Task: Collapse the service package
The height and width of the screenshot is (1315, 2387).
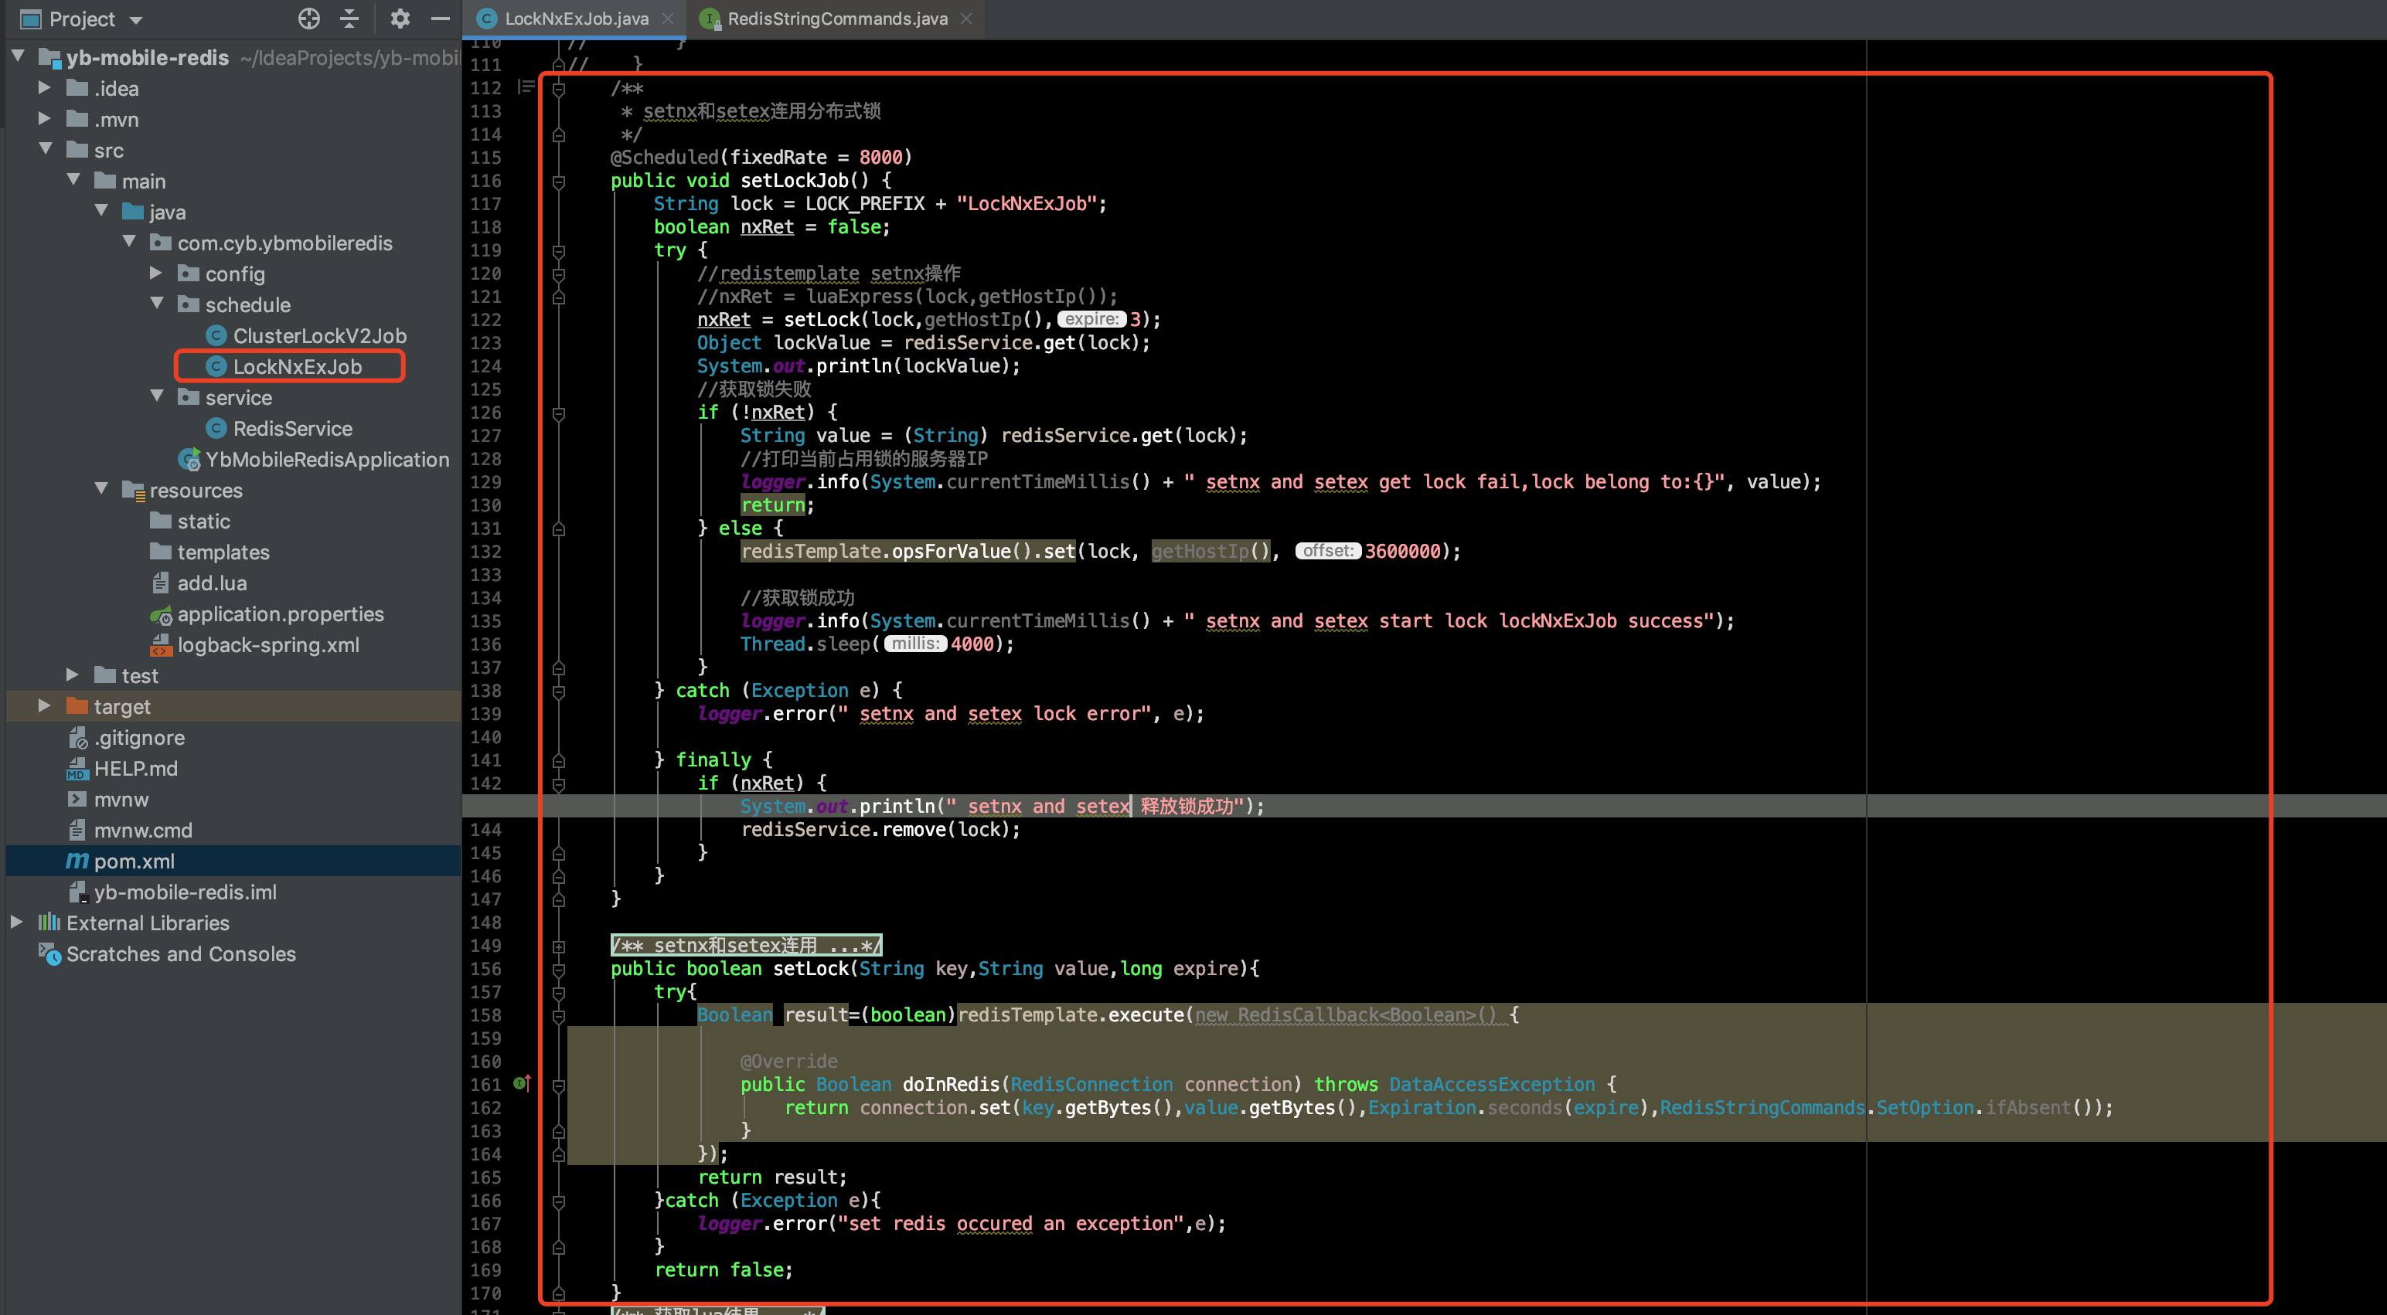Action: click(157, 396)
